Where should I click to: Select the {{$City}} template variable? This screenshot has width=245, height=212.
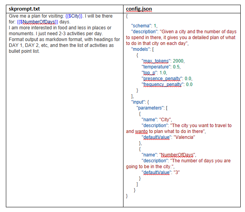pos(74,16)
